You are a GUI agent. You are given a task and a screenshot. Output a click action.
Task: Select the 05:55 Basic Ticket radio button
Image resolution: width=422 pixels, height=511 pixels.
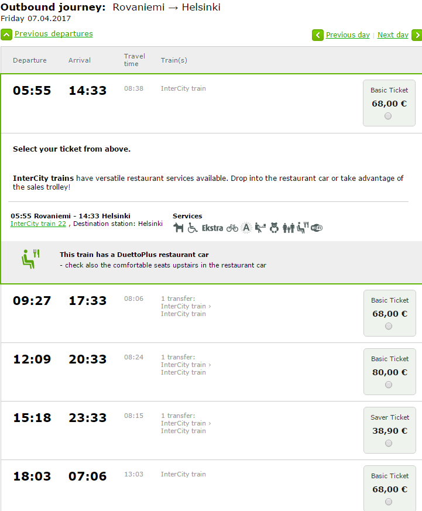[389, 116]
